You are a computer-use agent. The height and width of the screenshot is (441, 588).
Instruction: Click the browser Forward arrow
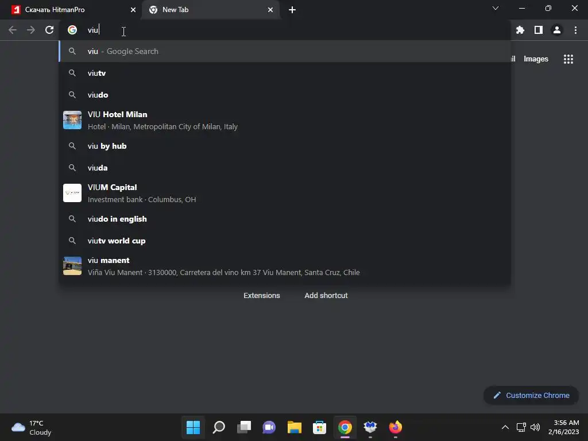pyautogui.click(x=31, y=30)
